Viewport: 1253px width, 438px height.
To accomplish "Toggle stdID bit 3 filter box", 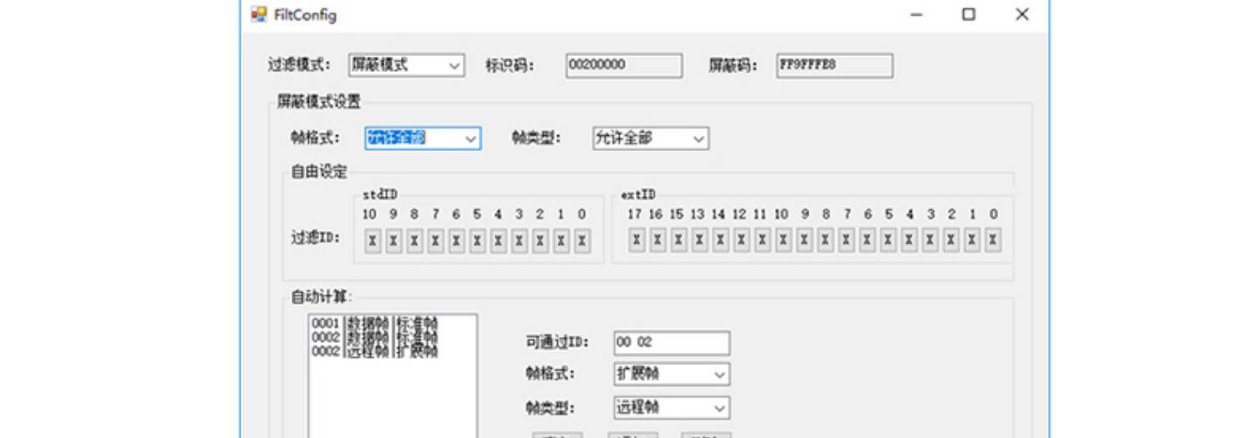I will point(520,241).
